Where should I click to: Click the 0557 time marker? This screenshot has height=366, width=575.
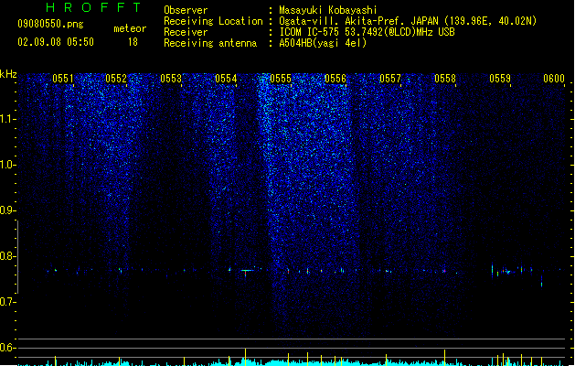[x=390, y=79]
